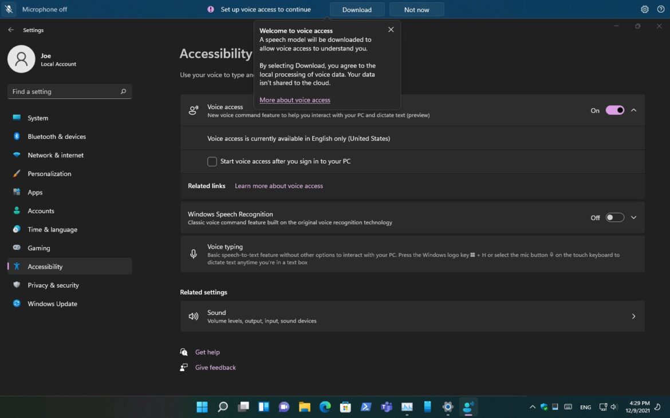Expand the Windows Speech Recognition section

tap(633, 217)
